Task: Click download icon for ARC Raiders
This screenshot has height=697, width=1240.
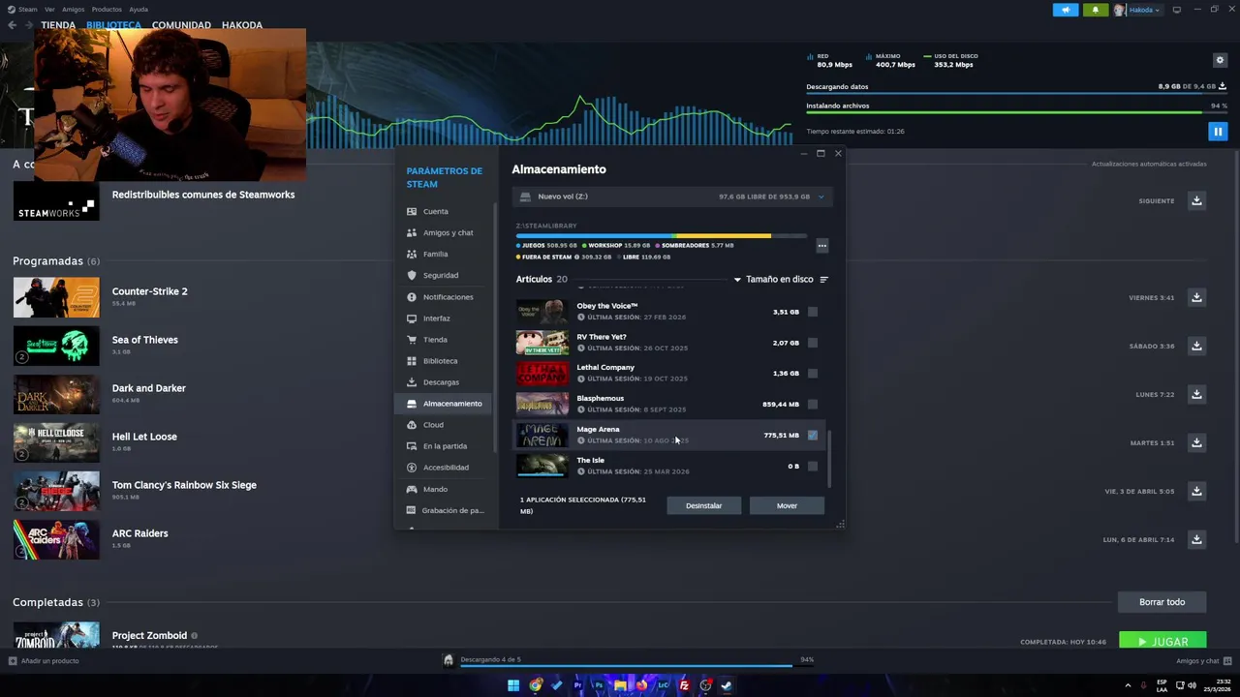Action: (x=1196, y=539)
